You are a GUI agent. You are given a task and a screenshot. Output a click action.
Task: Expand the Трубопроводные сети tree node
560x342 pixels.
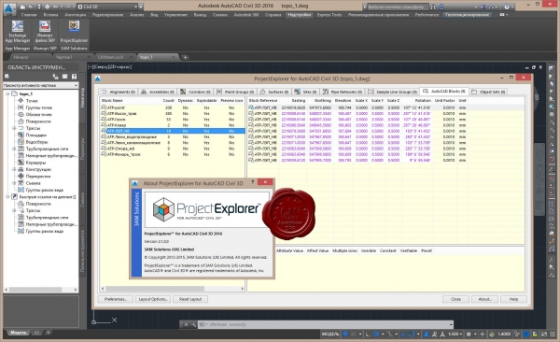pyautogui.click(x=14, y=149)
